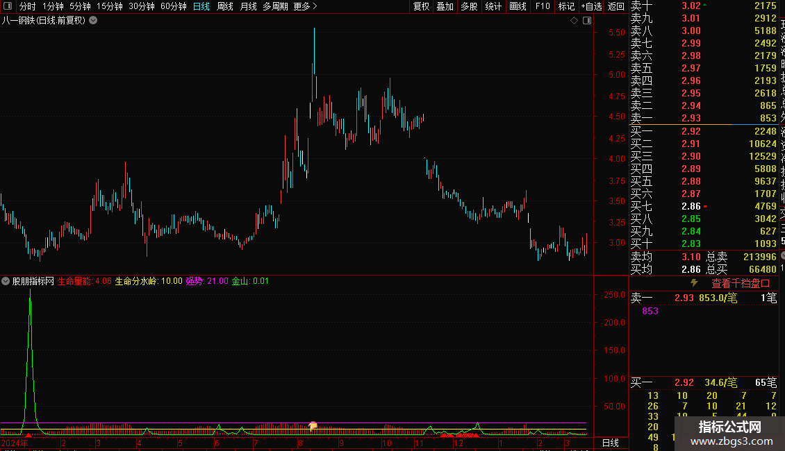Switch to 分时 view

point(28,6)
